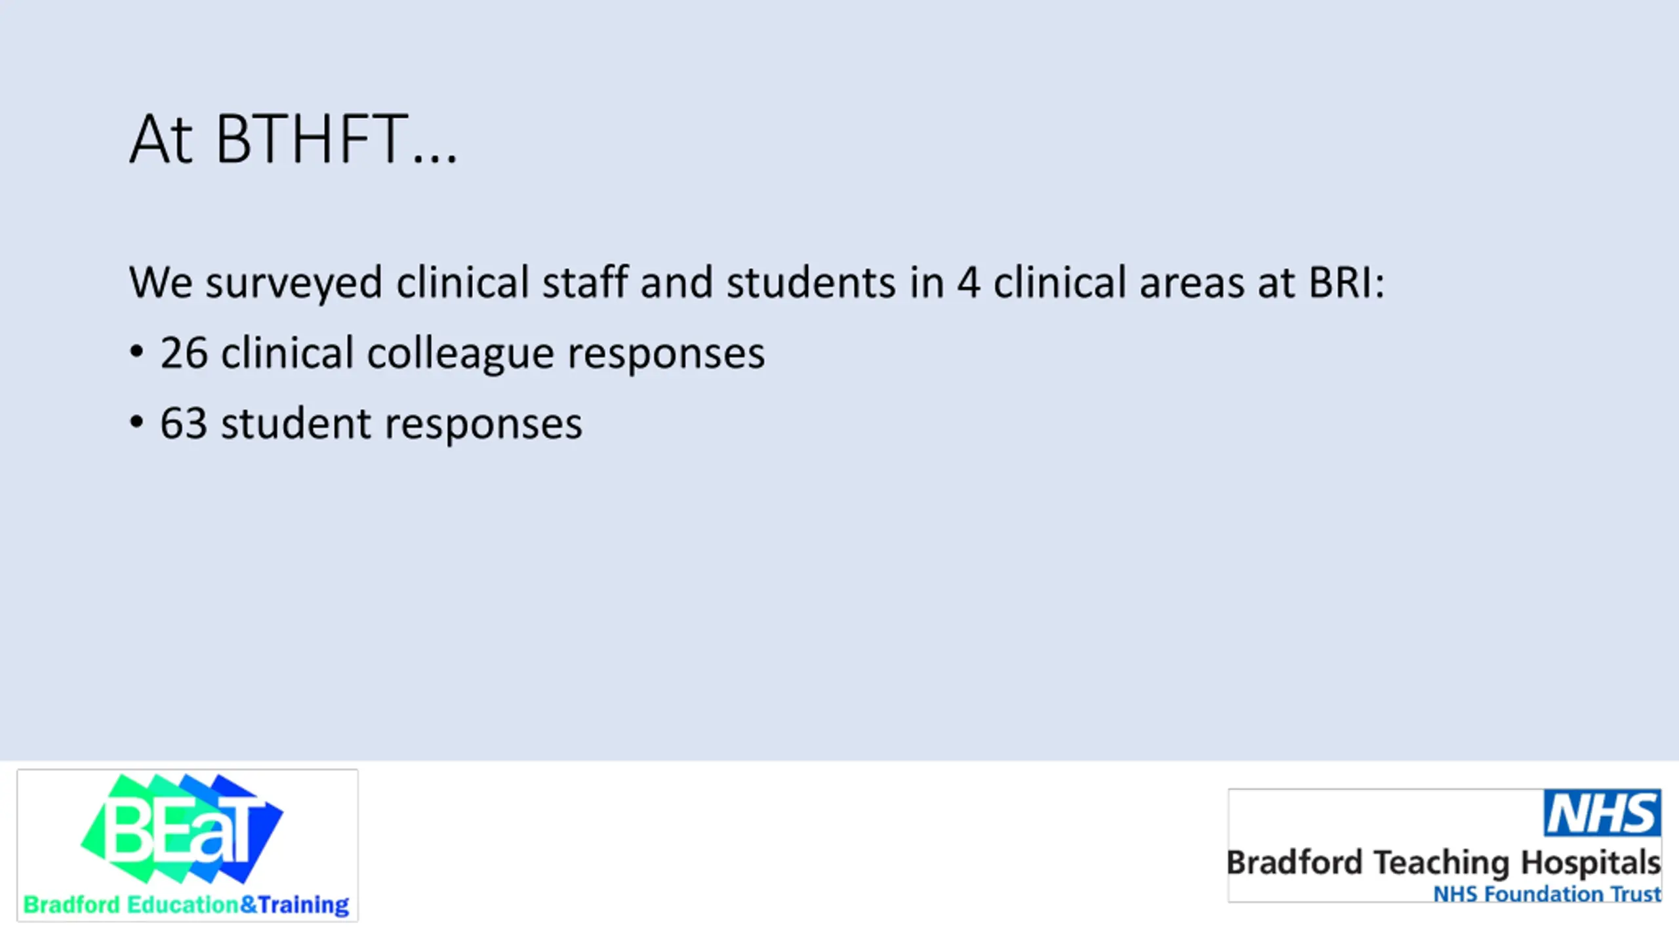
Task: Click the word "Training" in BEaT caption
Action: [304, 905]
